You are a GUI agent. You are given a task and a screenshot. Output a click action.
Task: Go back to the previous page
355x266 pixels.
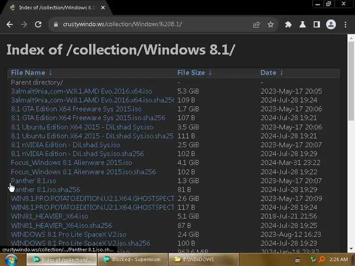[10, 24]
